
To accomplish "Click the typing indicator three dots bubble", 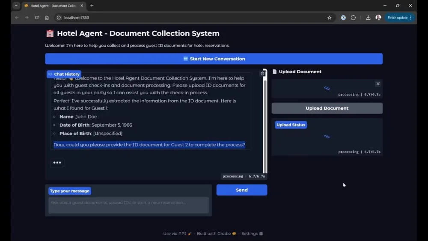I will click(57, 162).
